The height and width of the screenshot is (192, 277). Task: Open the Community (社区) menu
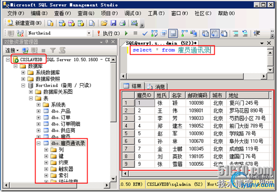point(203,13)
